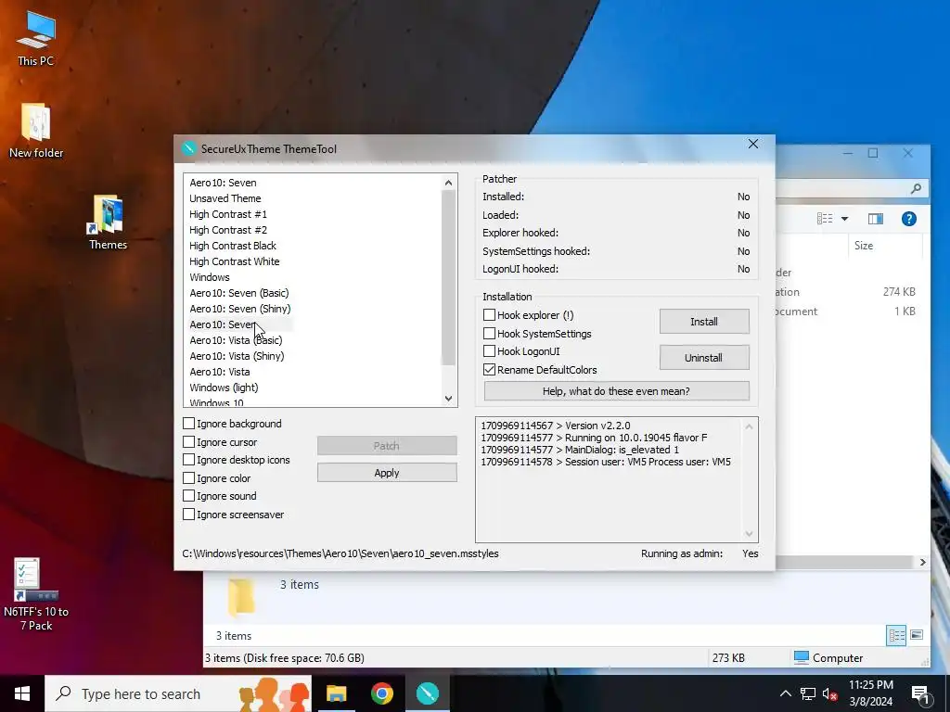Image resolution: width=950 pixels, height=712 pixels.
Task: Select Aero10: Seven (Basic) theme
Action: click(x=238, y=293)
